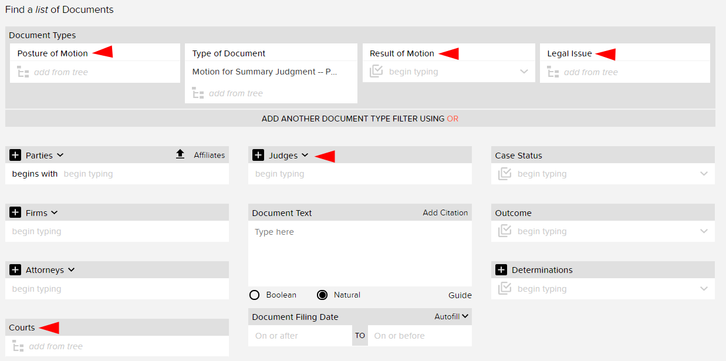Viewport: 726px width, 361px height.
Task: Click add from tree under Posture of Motion
Action: point(61,72)
